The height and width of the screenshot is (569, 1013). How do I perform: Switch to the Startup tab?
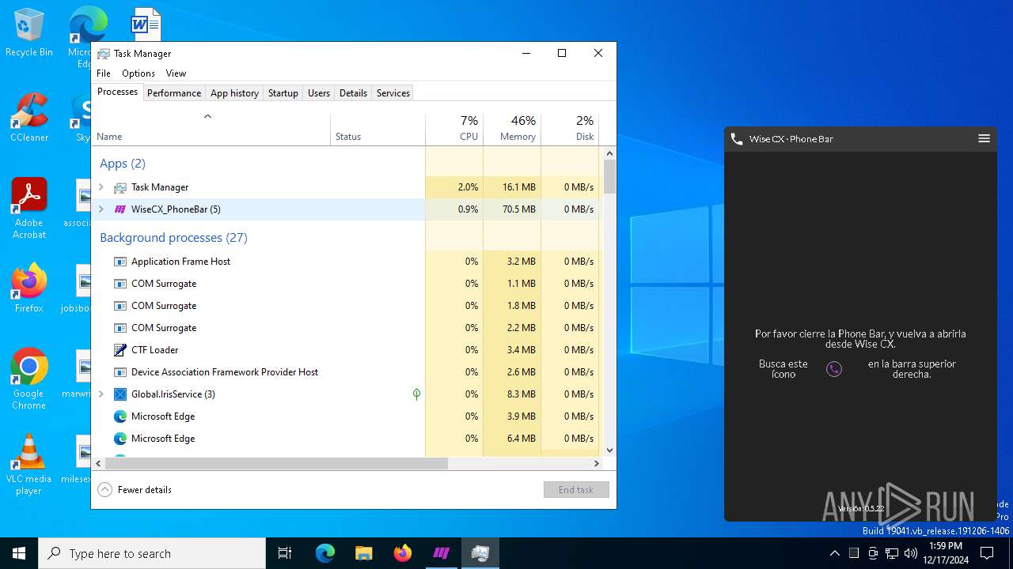point(283,93)
